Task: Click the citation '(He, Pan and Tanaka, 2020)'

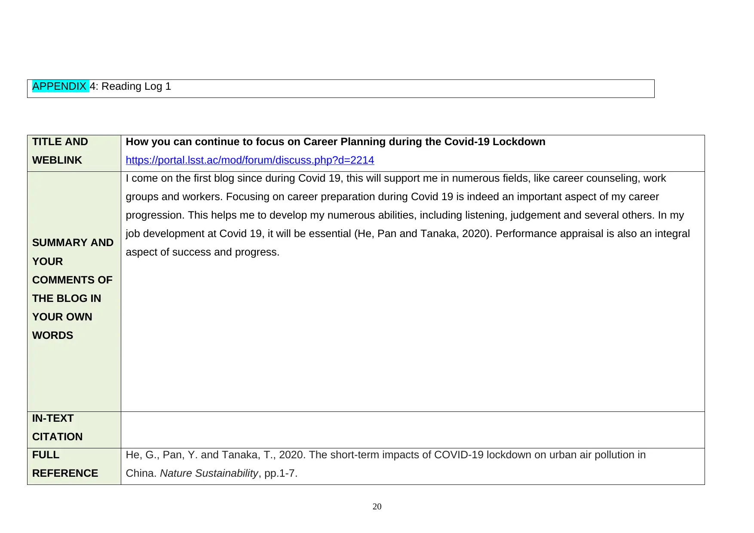Action: coord(423,234)
